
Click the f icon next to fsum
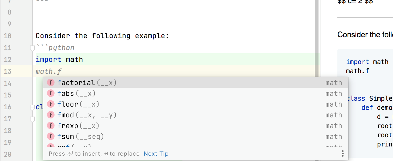pyautogui.click(x=51, y=136)
